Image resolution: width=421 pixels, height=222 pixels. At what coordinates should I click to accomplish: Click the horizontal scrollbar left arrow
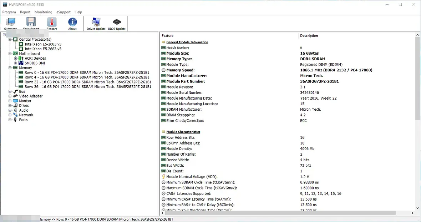(x=163, y=213)
